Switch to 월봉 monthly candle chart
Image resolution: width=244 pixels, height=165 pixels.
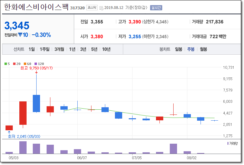coord(203,49)
